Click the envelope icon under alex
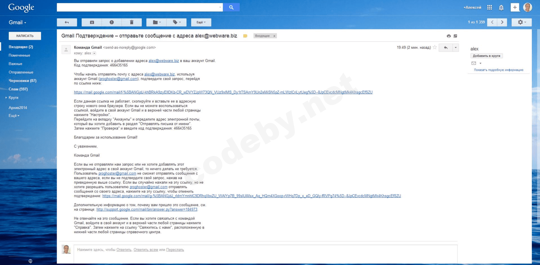 (474, 63)
